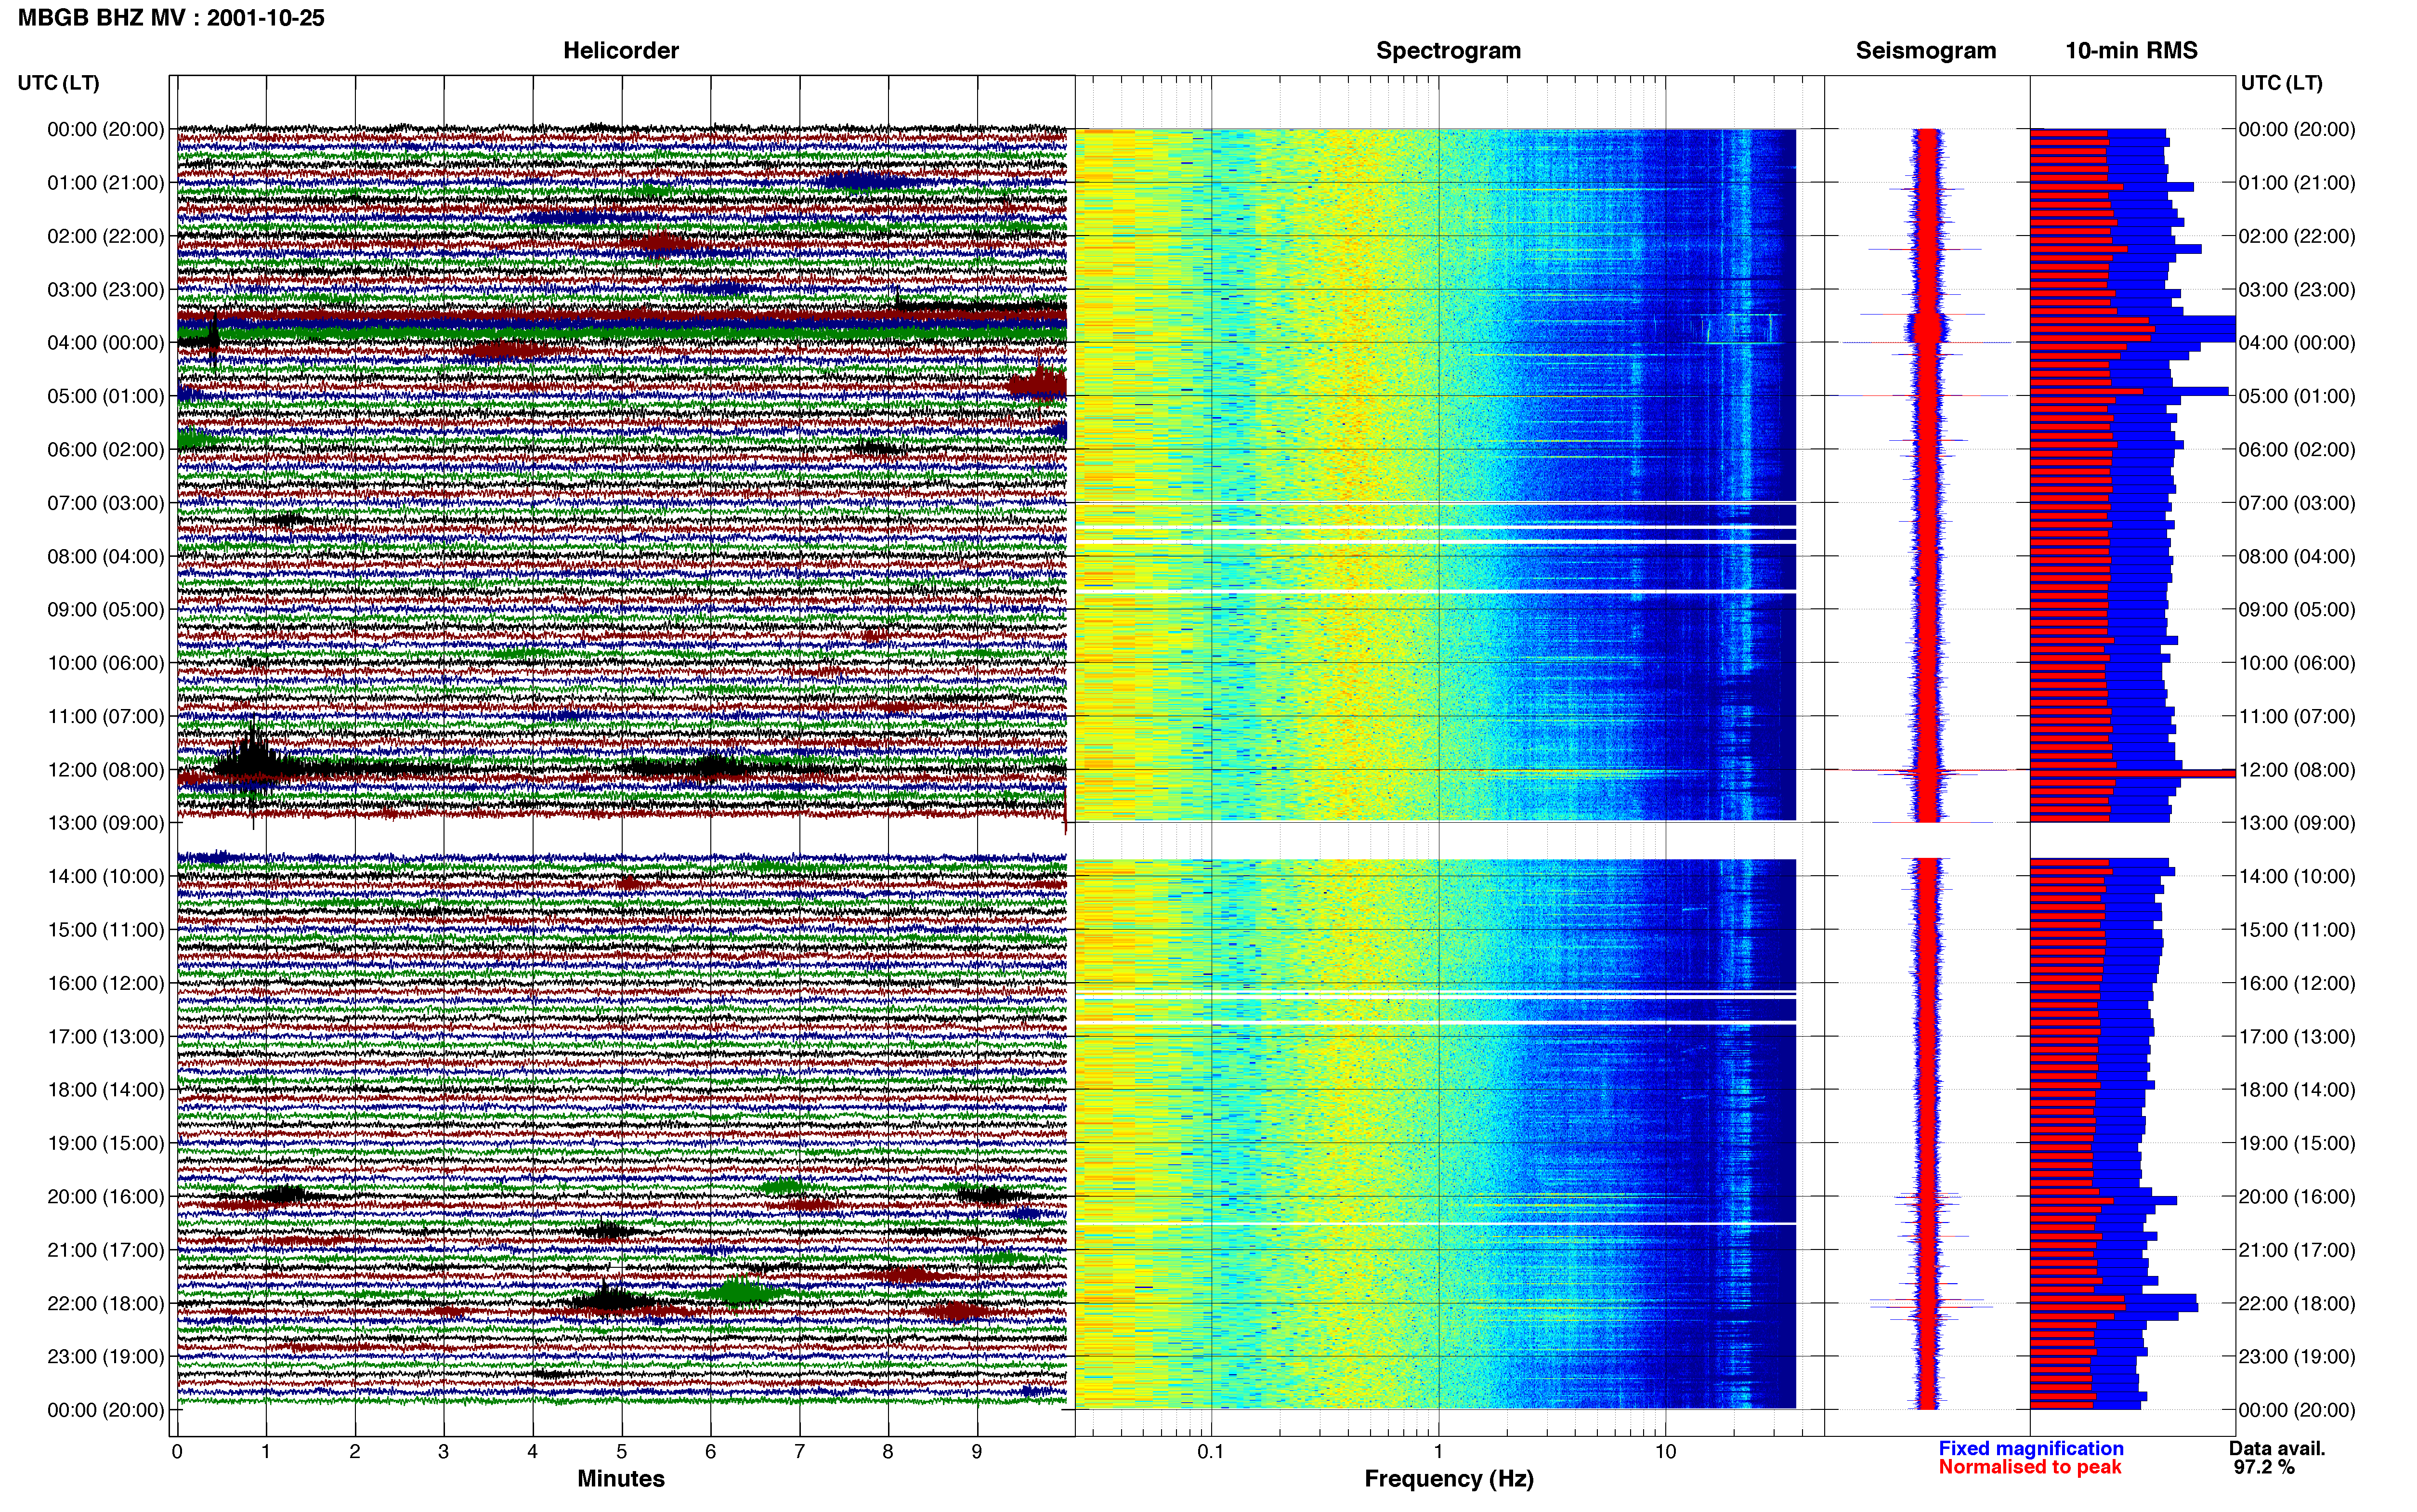
Task: Click the 4 tick on the Minutes axis
Action: coord(533,1452)
